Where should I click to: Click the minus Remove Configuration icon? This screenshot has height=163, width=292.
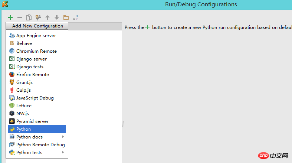click(20, 17)
